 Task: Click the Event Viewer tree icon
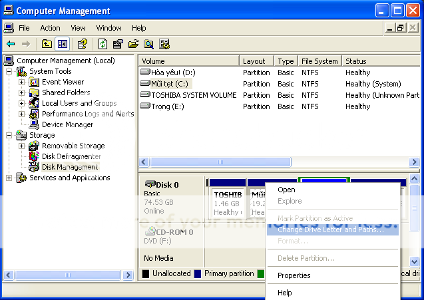point(34,82)
